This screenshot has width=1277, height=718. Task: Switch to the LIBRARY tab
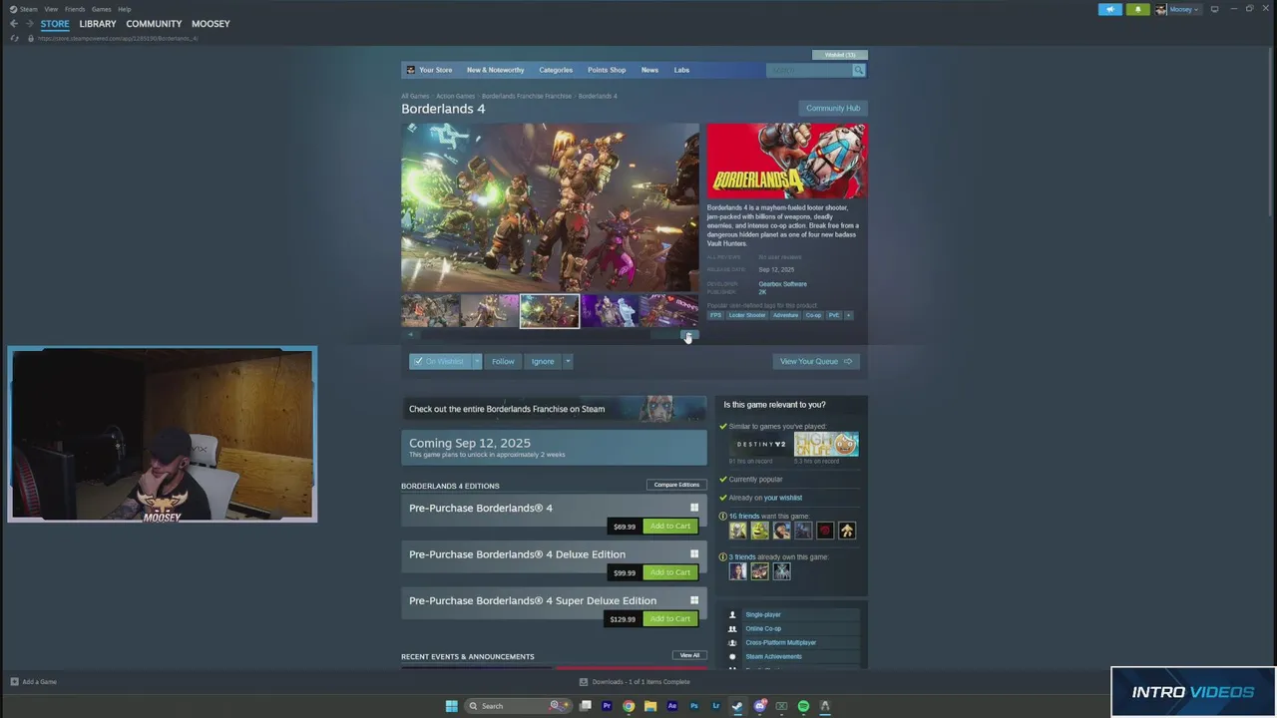click(98, 24)
